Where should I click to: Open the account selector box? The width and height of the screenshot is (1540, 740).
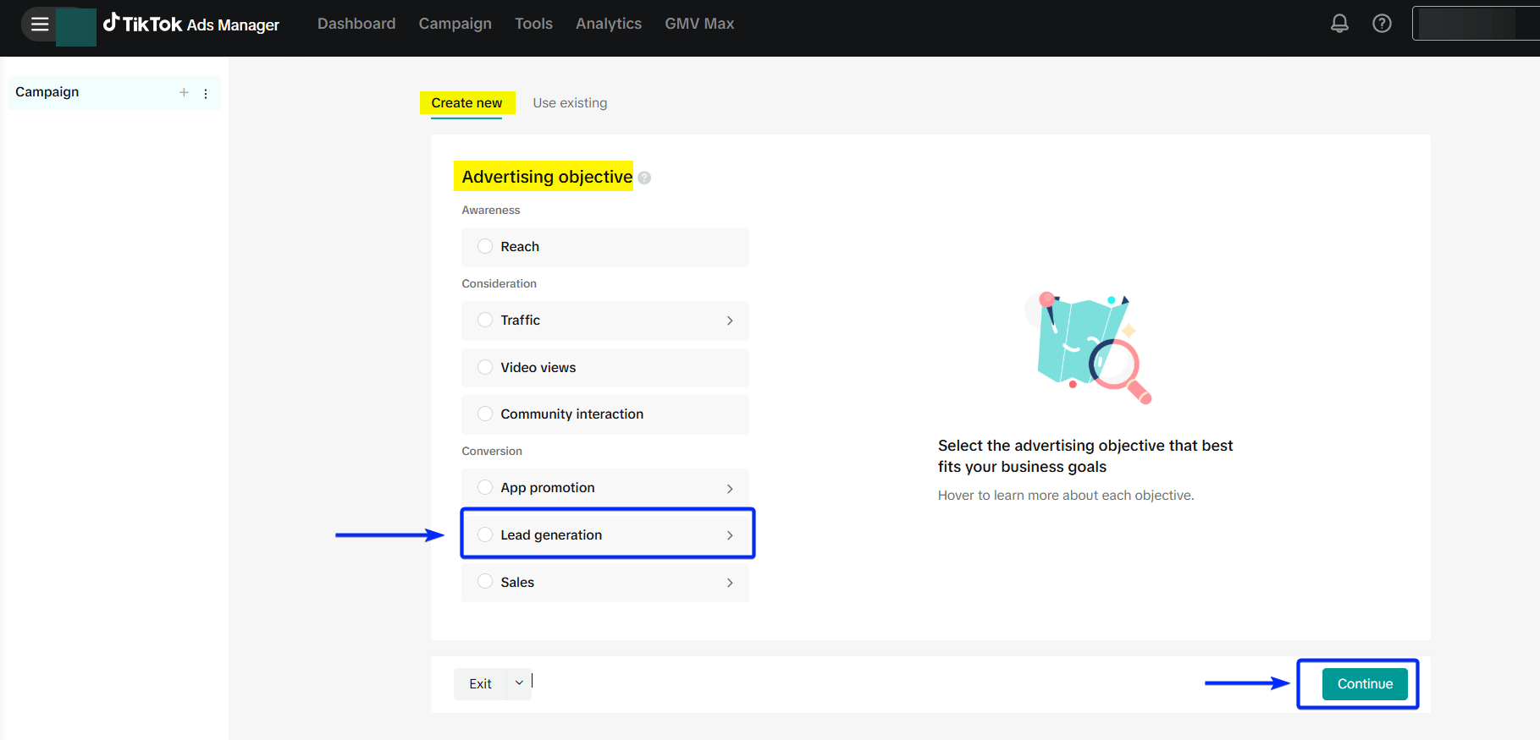click(x=1473, y=24)
